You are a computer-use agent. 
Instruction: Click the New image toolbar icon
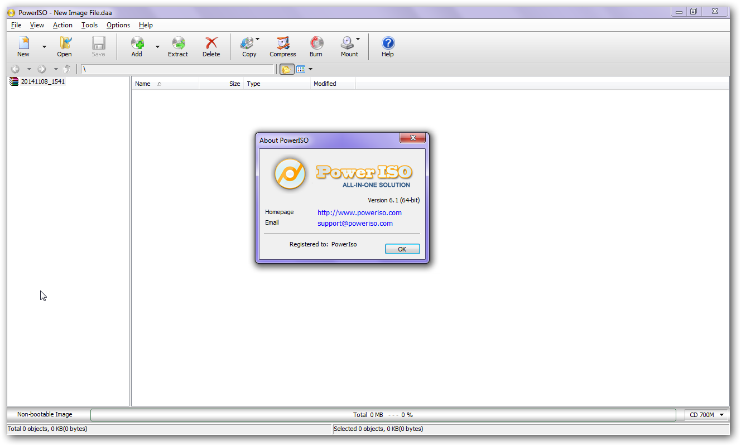coord(23,43)
